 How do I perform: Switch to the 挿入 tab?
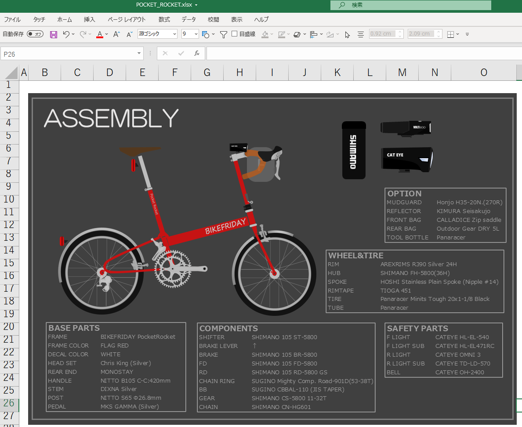(90, 20)
